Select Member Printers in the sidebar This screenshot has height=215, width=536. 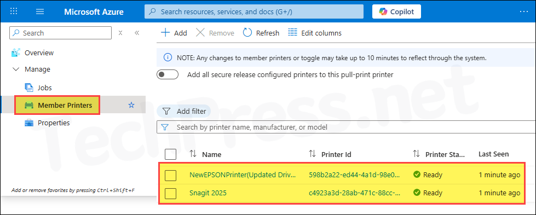(65, 105)
